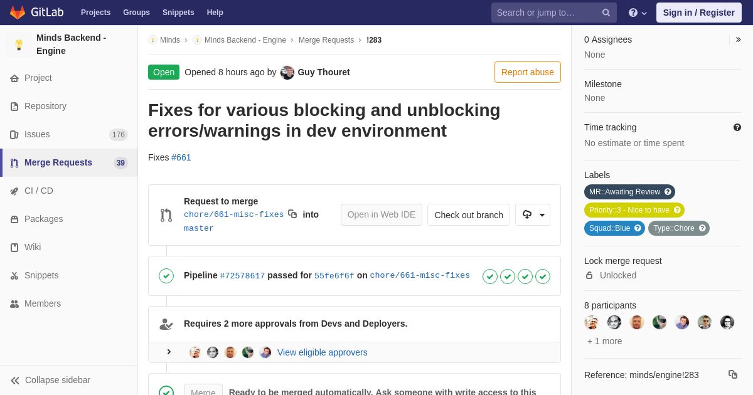Click chore/661-misc-fixes source branch link
This screenshot has height=395, width=753.
click(x=233, y=214)
